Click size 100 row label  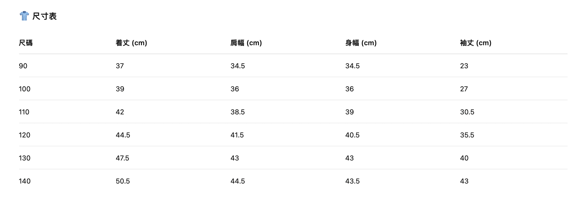tap(25, 89)
